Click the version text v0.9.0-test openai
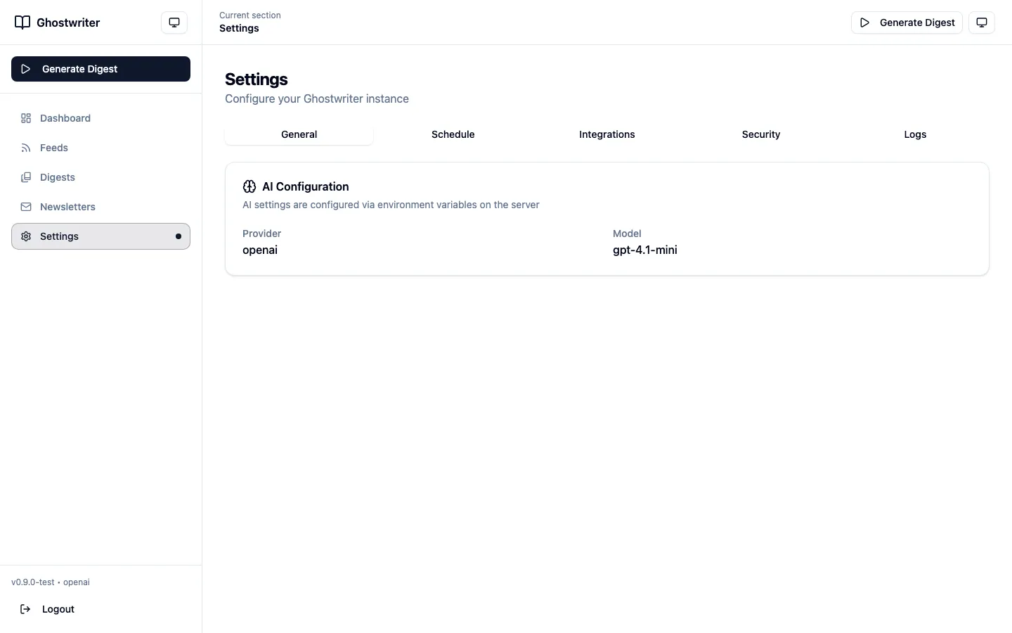Viewport: 1012px width, 633px height. coord(50,582)
